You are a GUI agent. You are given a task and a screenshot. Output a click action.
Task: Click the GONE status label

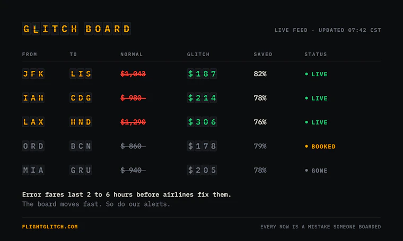pos(316,171)
